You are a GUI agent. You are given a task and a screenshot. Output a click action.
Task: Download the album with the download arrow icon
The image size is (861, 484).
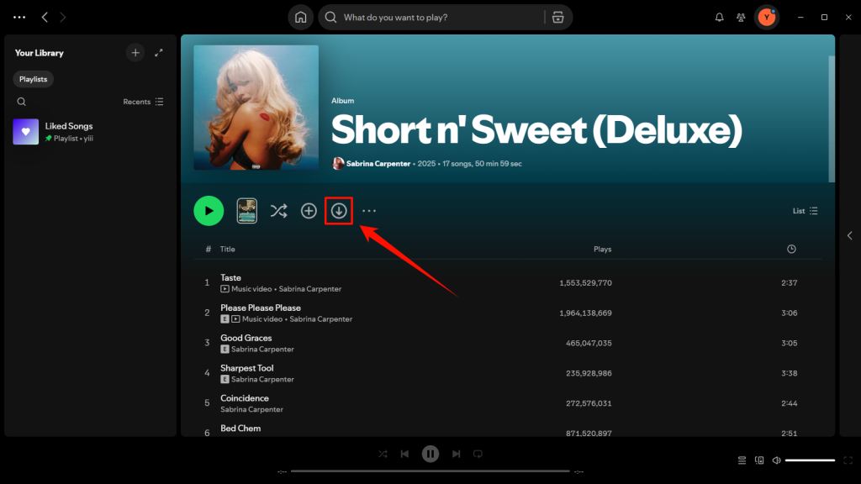[339, 211]
